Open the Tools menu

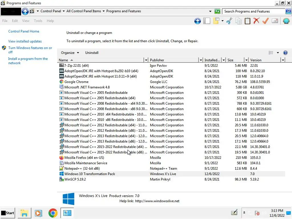(x=38, y=21)
